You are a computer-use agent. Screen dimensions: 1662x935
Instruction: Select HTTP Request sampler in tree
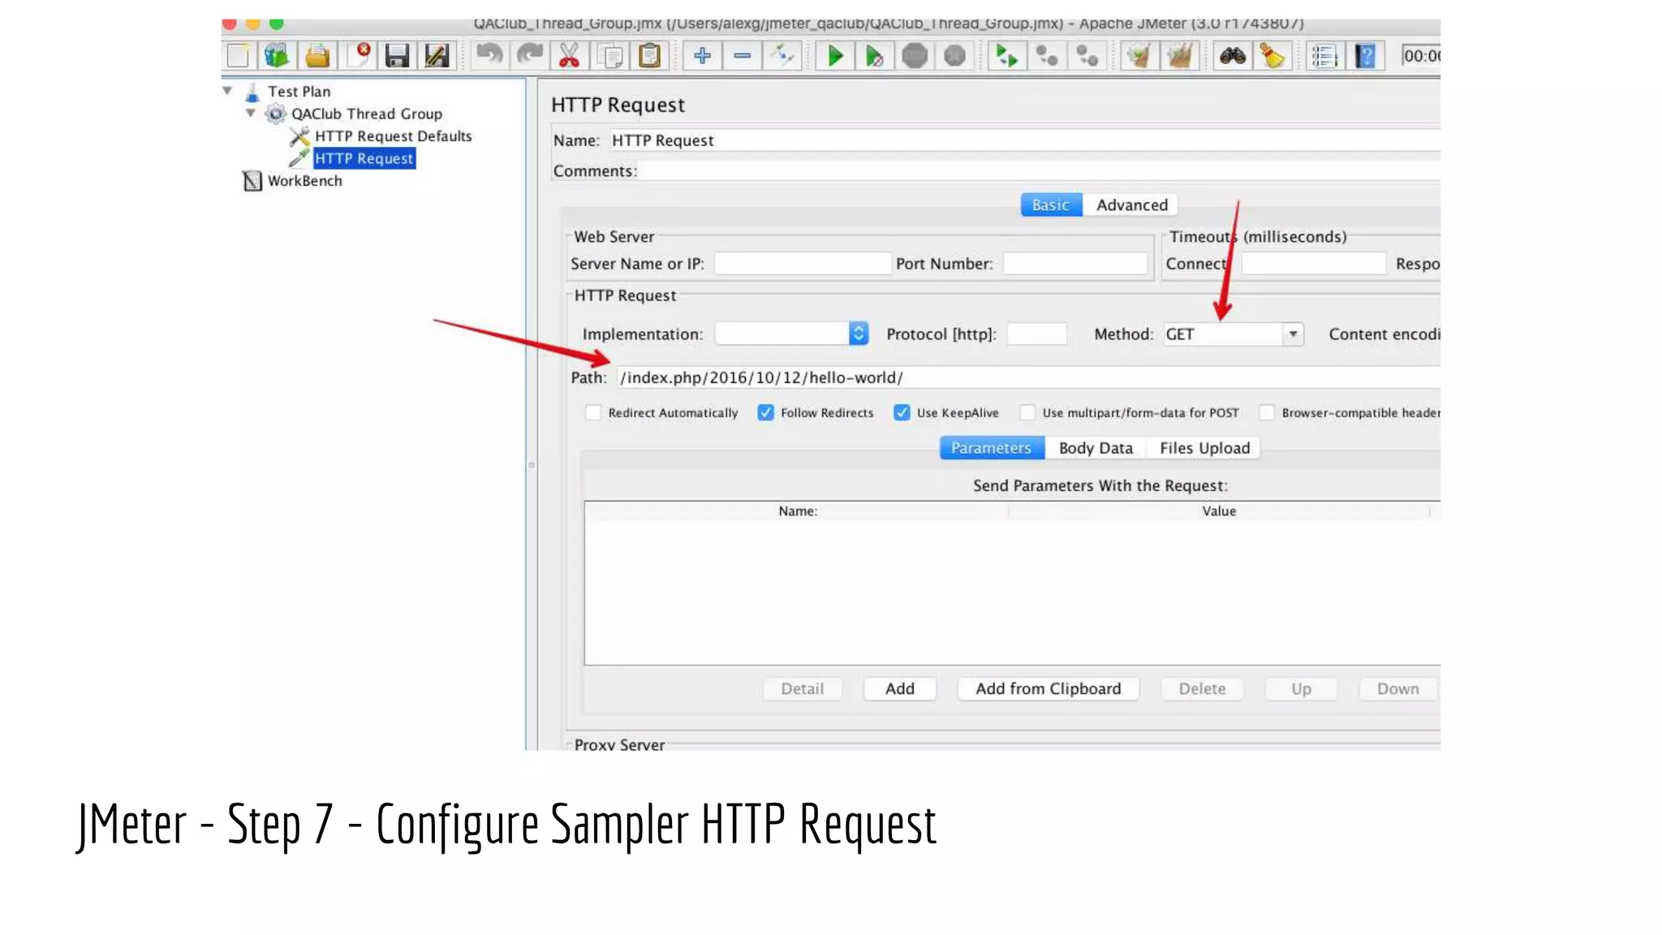[x=364, y=158]
